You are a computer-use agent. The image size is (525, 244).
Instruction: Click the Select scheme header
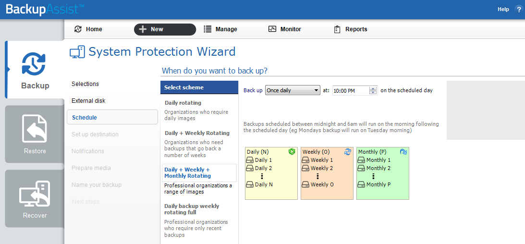pyautogui.click(x=199, y=87)
